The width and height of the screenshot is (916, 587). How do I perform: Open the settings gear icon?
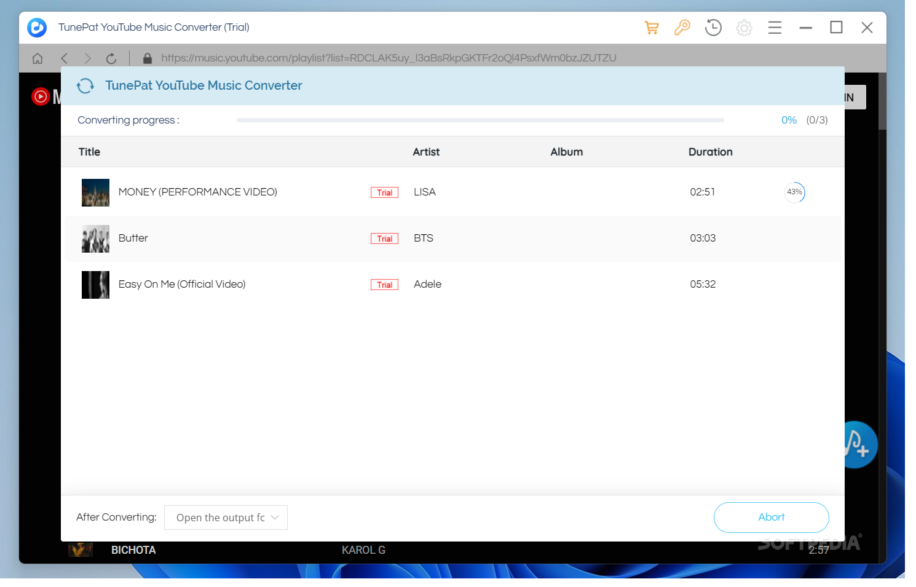pos(744,28)
